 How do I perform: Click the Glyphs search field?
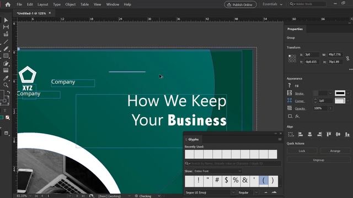coord(233,163)
